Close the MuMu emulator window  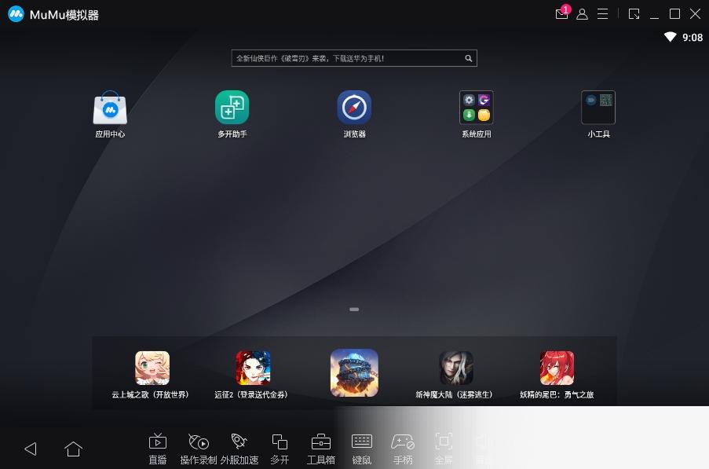coord(695,14)
